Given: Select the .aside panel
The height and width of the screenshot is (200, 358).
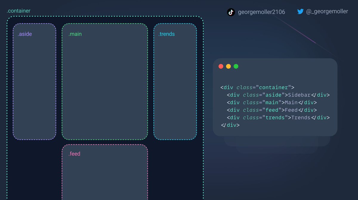Looking at the screenshot, I should click(34, 80).
